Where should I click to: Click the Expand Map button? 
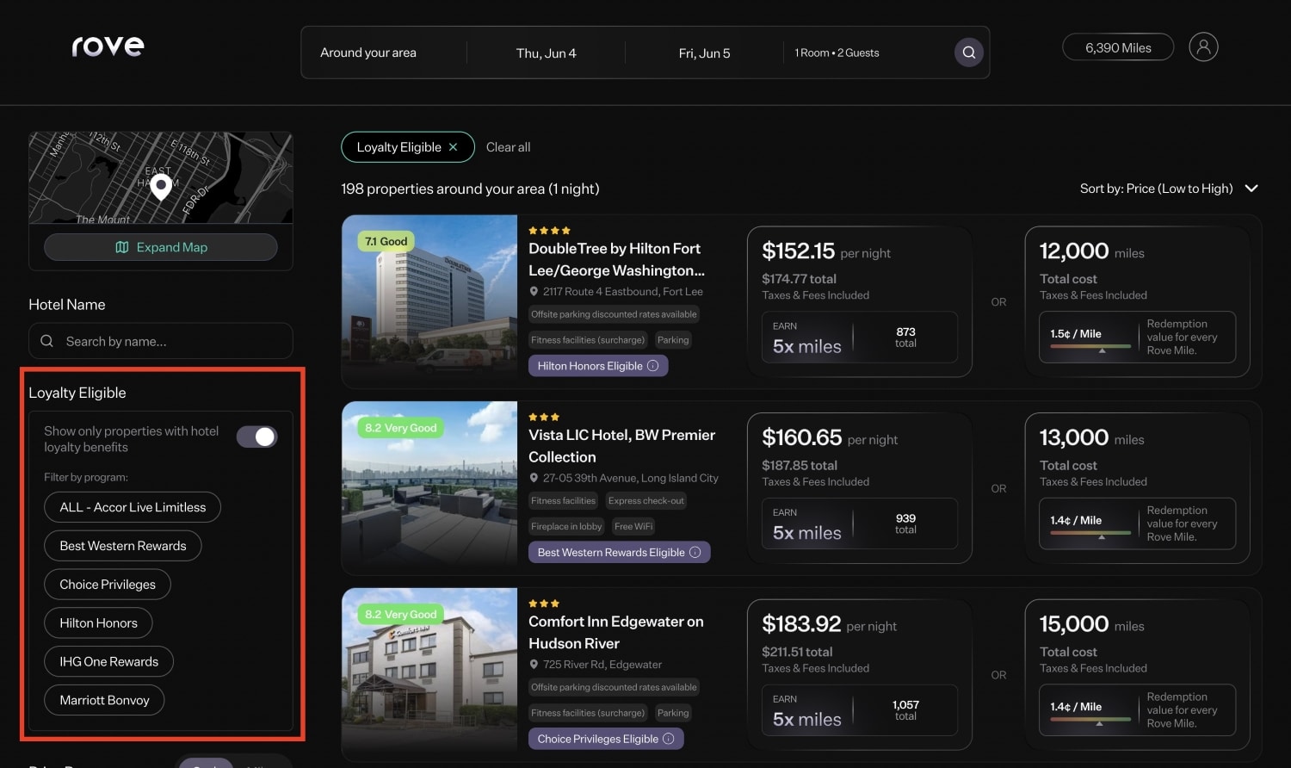tap(161, 247)
